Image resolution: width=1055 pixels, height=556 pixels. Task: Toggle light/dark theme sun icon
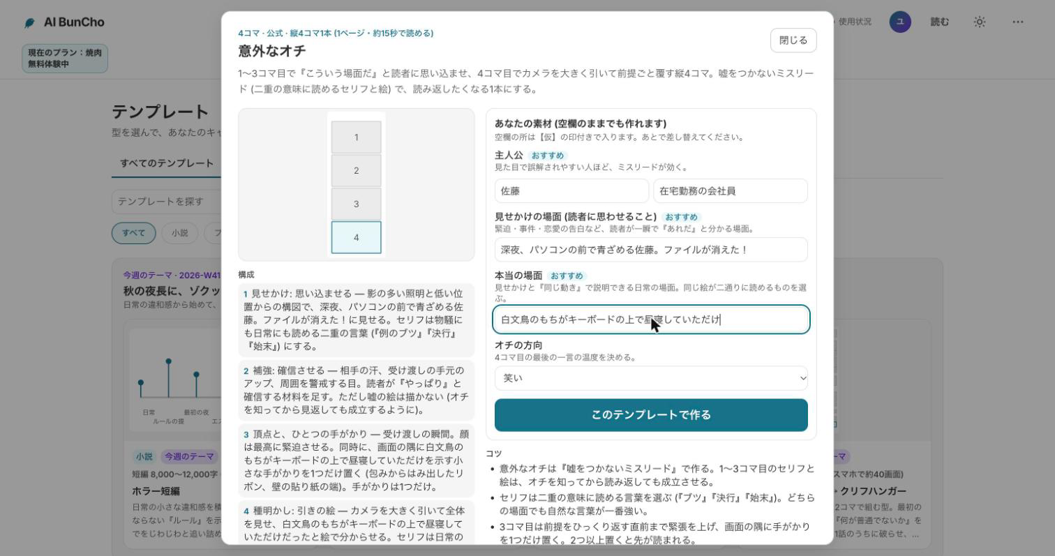pyautogui.click(x=980, y=22)
